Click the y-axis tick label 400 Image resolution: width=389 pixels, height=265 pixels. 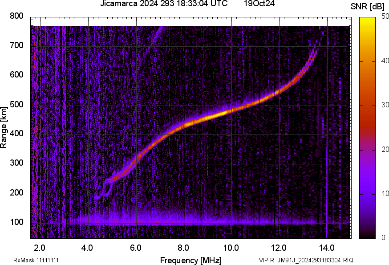pos(16,134)
